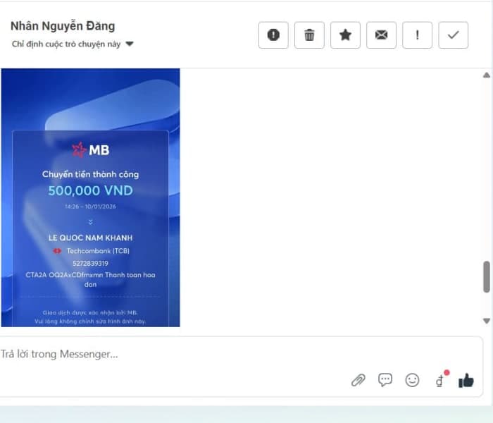Click the timestamp '14:26 - 10/01/2026'
The width and height of the screenshot is (493, 423).
[x=91, y=207]
